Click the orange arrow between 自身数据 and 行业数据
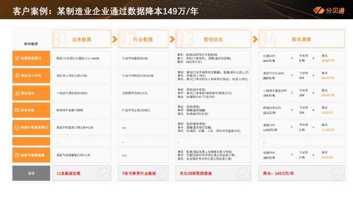Screen dimensions: 353x198 pos(114,39)
